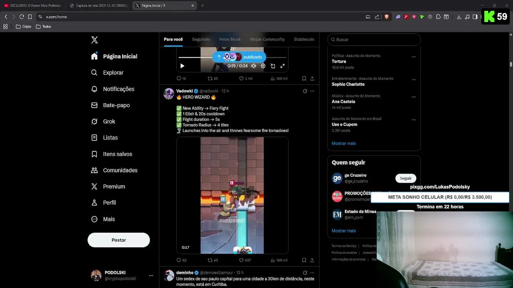Click the Postar button
The width and height of the screenshot is (513, 288).
119,240
